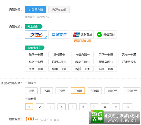Choose the 50元 recharge amount

(x=62, y=91)
